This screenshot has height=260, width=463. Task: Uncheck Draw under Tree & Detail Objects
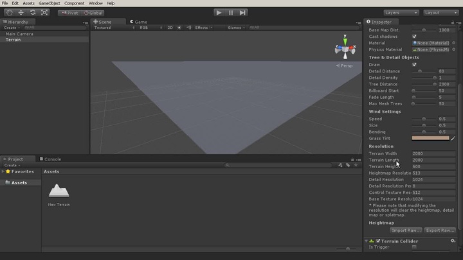(414, 65)
